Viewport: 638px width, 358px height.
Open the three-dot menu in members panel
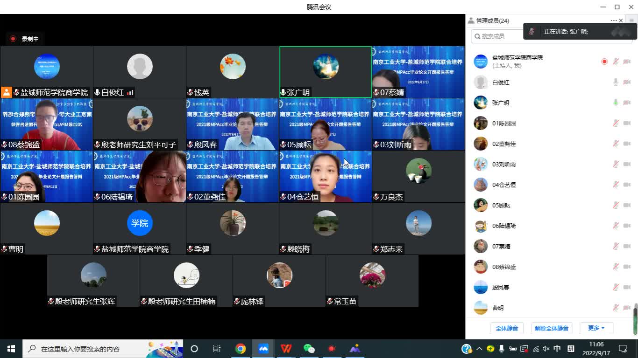pyautogui.click(x=613, y=21)
